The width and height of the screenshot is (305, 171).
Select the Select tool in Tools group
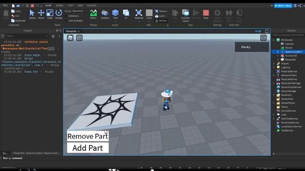[x=32, y=14]
